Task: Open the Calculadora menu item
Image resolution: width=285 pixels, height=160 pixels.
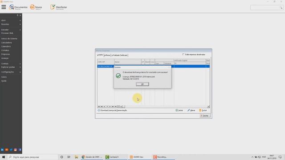Action: (x=7, y=43)
